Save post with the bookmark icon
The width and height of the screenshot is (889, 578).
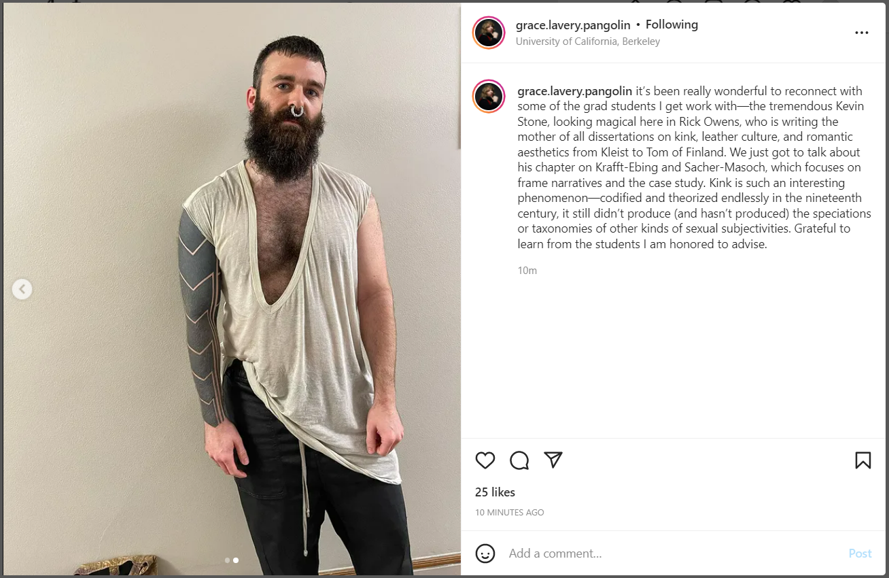[x=862, y=460]
